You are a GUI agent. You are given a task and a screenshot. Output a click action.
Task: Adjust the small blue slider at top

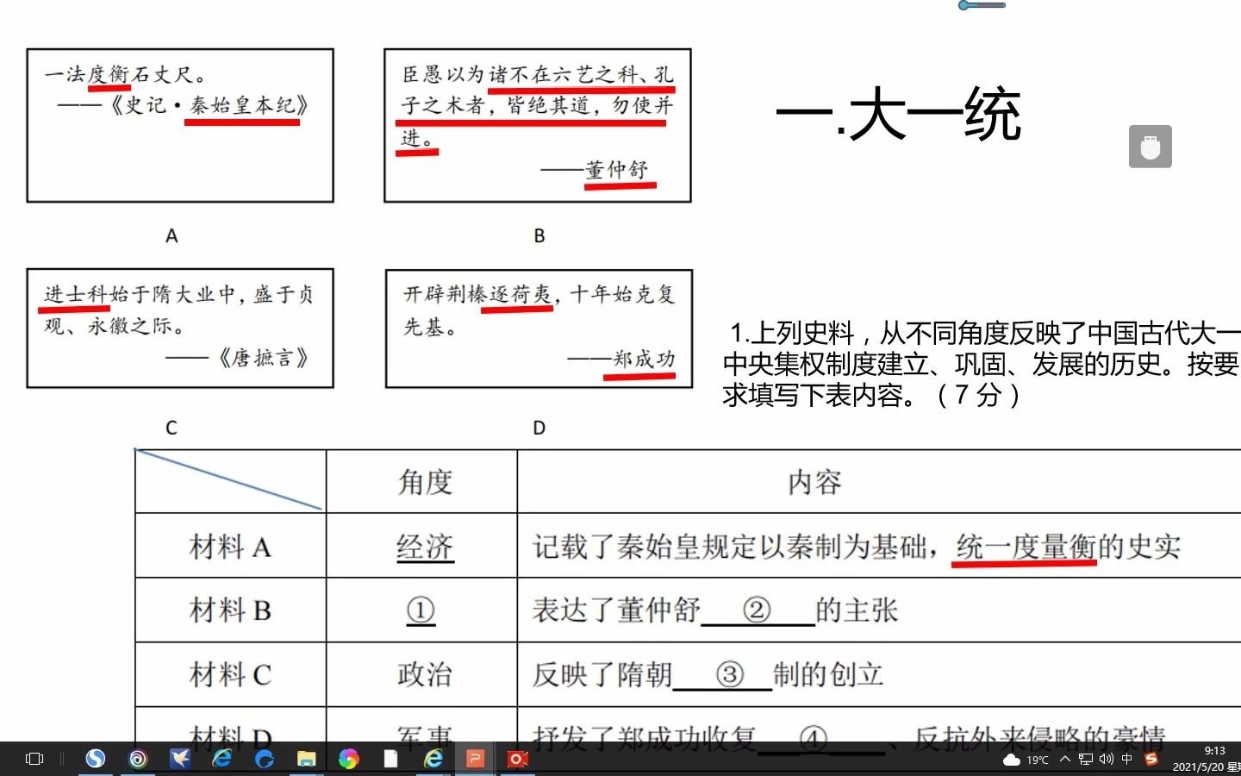coord(982,5)
